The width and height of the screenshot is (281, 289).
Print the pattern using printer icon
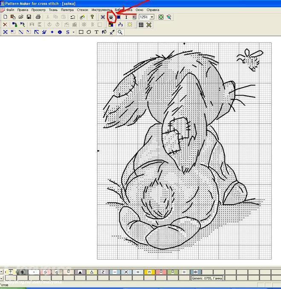pyautogui.click(x=38, y=17)
